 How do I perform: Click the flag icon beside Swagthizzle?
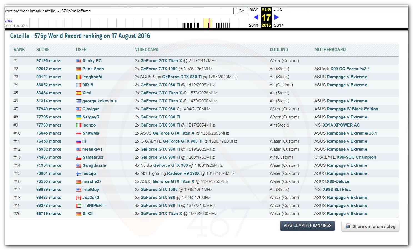click(x=79, y=165)
